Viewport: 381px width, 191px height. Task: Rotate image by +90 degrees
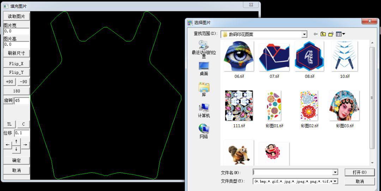click(x=10, y=82)
